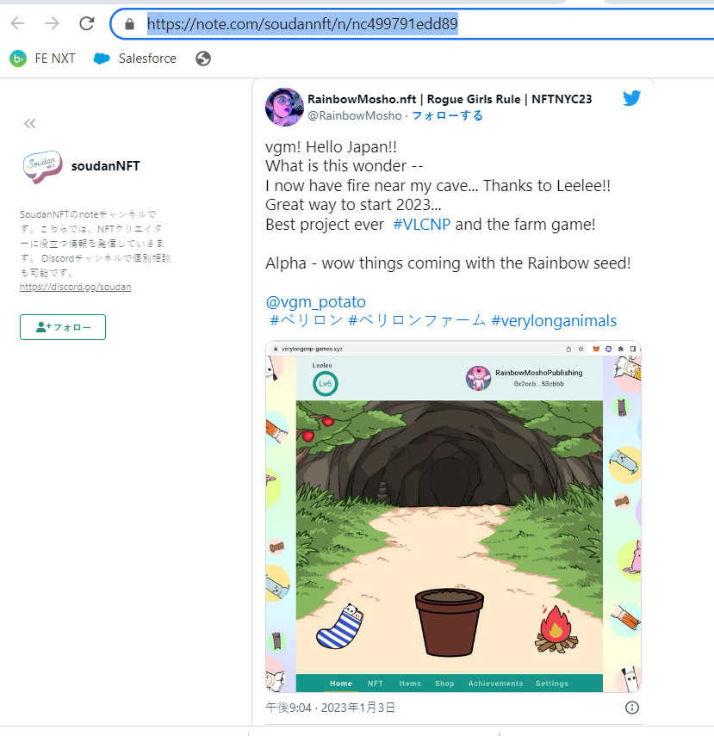This screenshot has width=714, height=736.
Task: Click the globe bookmark icon
Action: [203, 59]
